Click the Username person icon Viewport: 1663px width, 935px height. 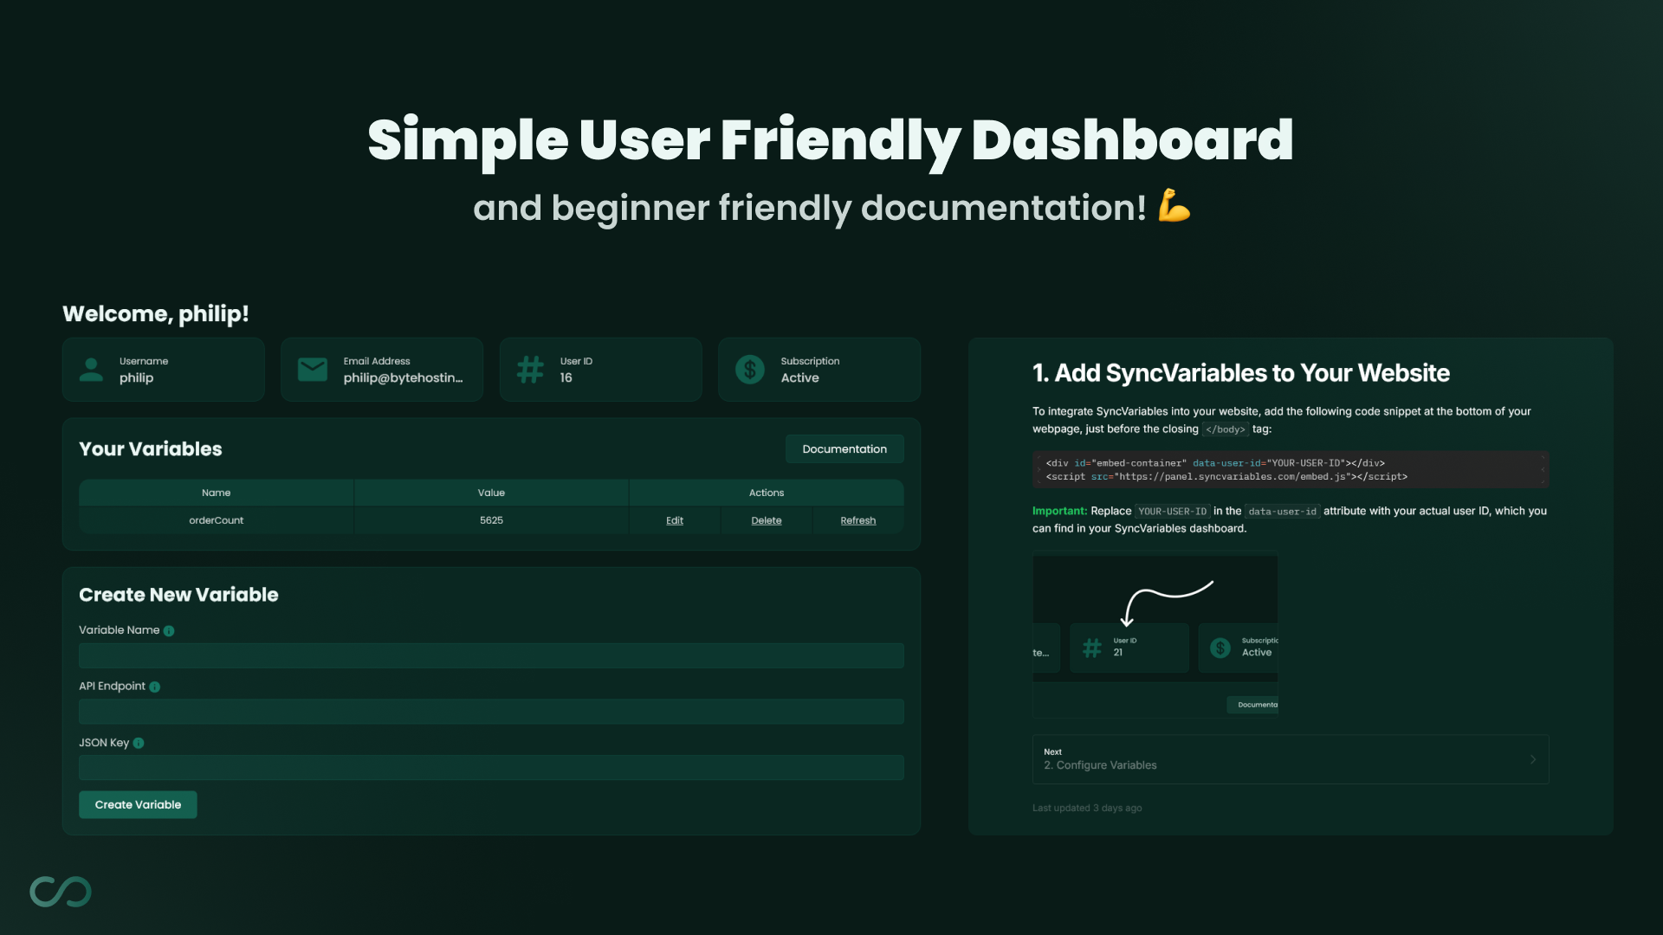tap(91, 370)
